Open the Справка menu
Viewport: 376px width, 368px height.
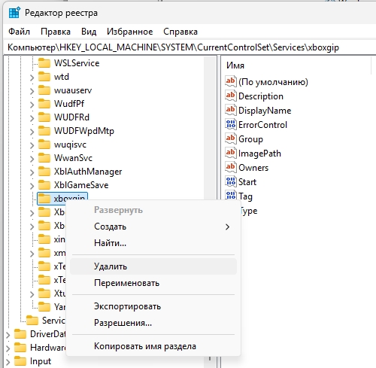click(180, 32)
